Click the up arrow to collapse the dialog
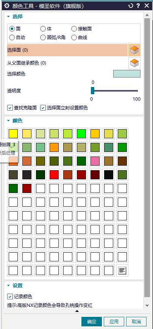 pyautogui.click(x=77, y=311)
